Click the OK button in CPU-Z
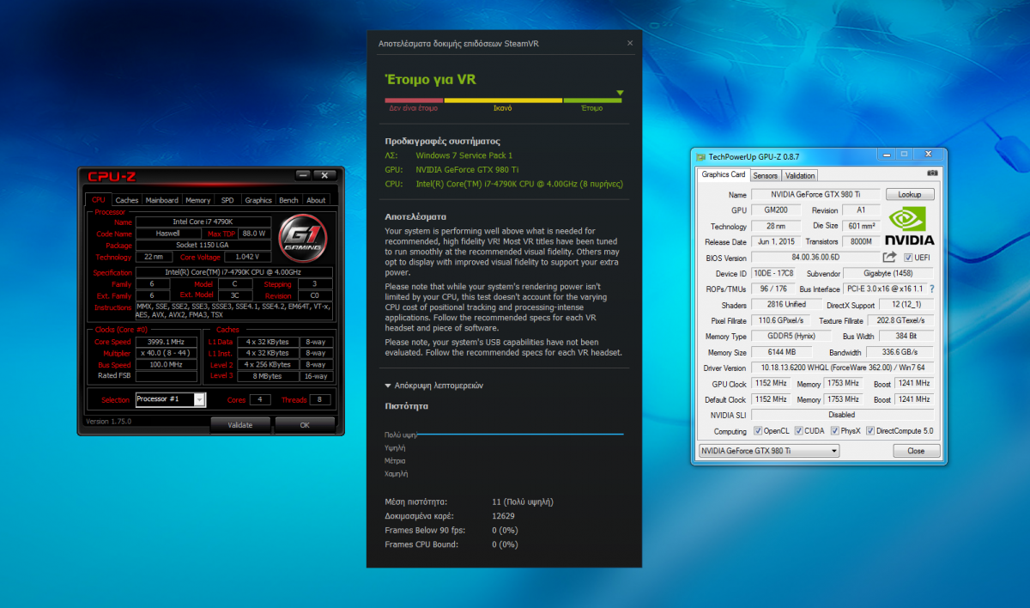 [304, 425]
